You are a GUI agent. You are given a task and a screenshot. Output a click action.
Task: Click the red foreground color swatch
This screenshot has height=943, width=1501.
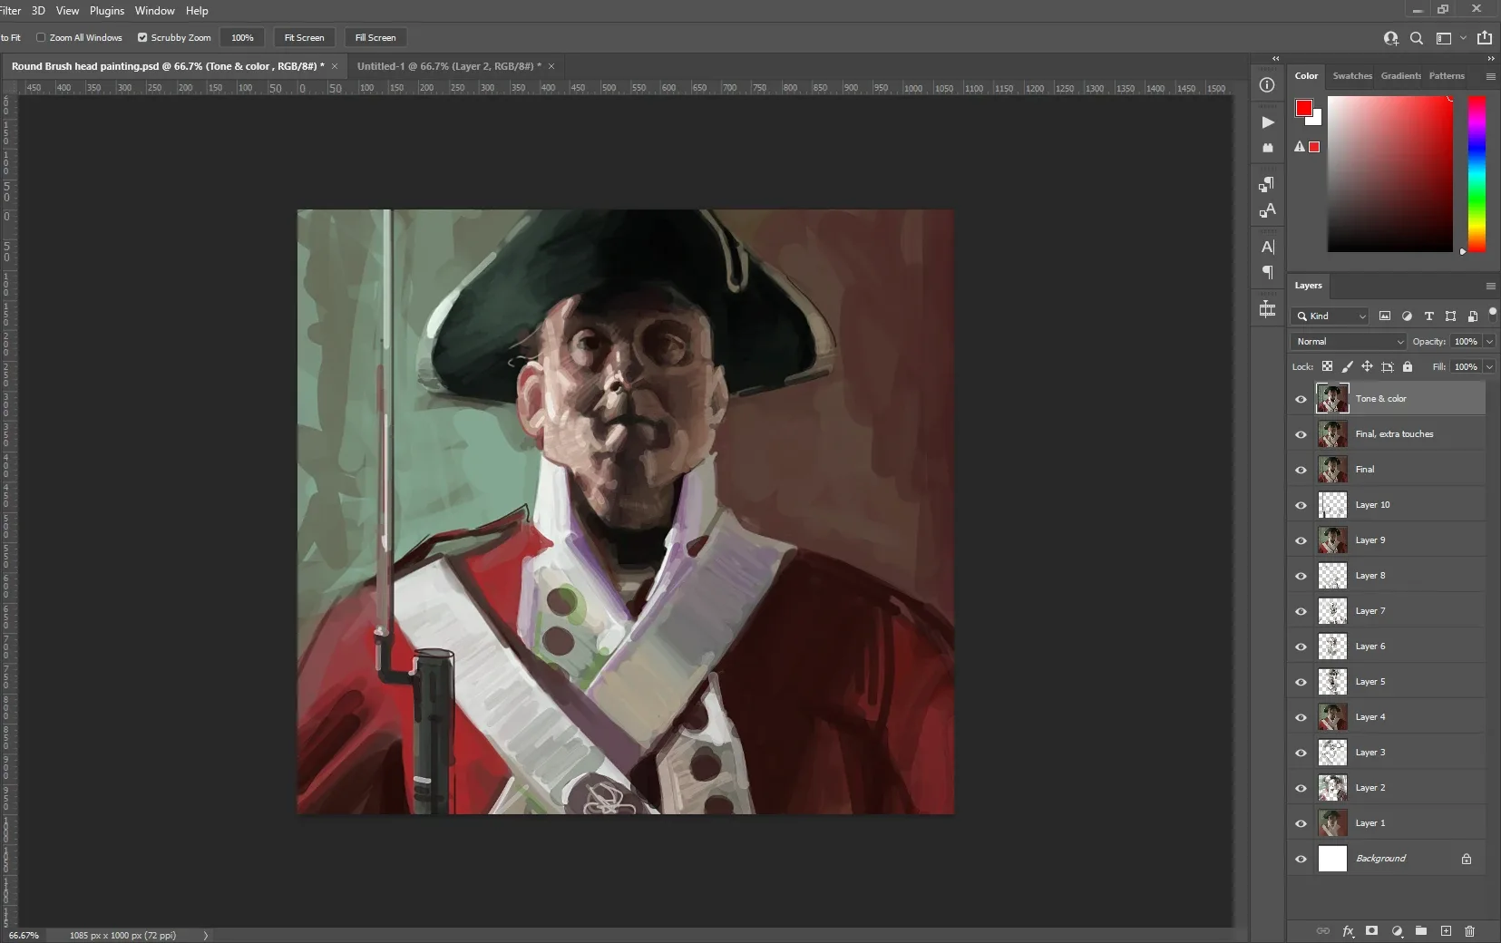[x=1304, y=109]
